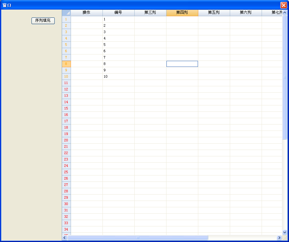The height and width of the screenshot is (242, 289).
Task: Click the active cell in 第四列 row 8
Action: [x=182, y=64]
